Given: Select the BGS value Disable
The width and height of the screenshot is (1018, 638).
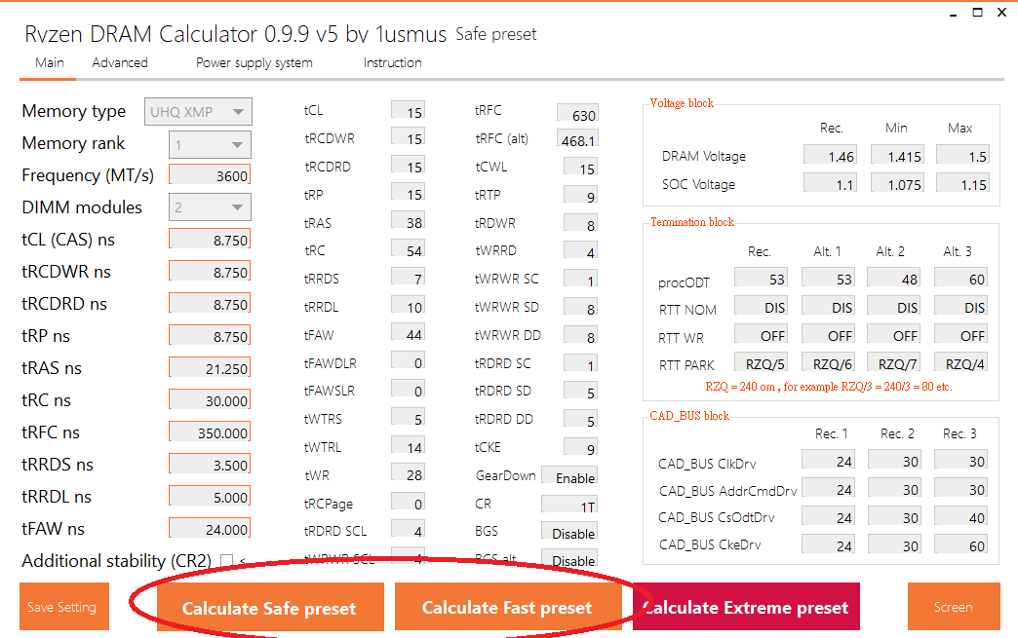Looking at the screenshot, I should (x=569, y=533).
